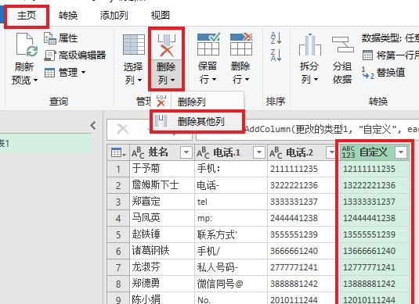
Task: Collapse the queries pane with the chevron
Action: click(93, 125)
